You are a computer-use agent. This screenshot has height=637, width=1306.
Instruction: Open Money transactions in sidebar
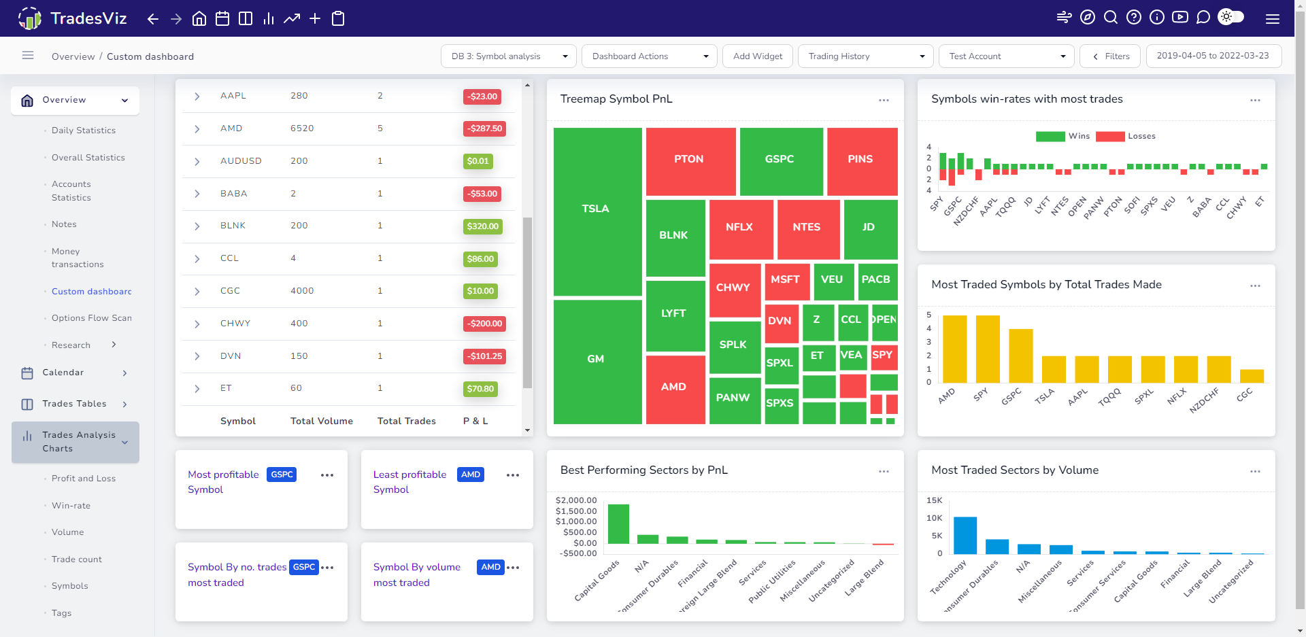(78, 258)
